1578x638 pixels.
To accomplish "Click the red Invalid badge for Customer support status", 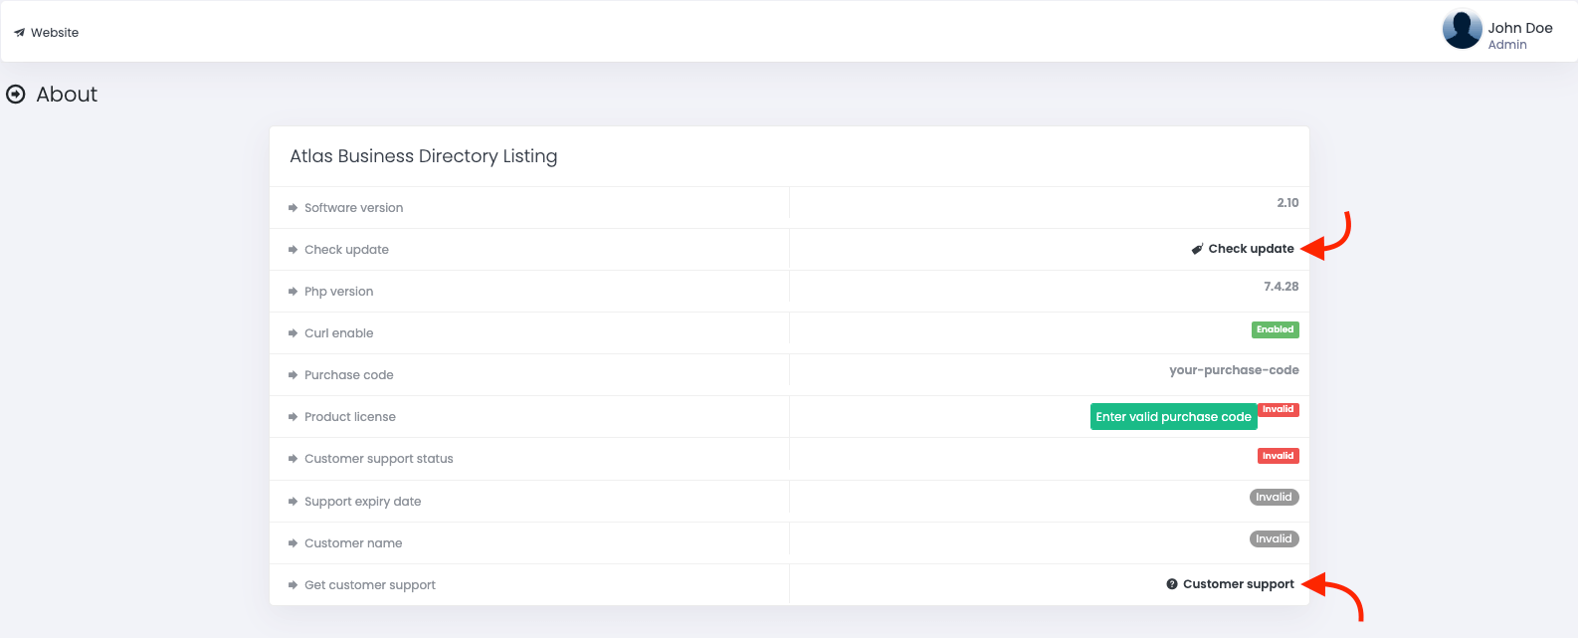I will coord(1279,456).
